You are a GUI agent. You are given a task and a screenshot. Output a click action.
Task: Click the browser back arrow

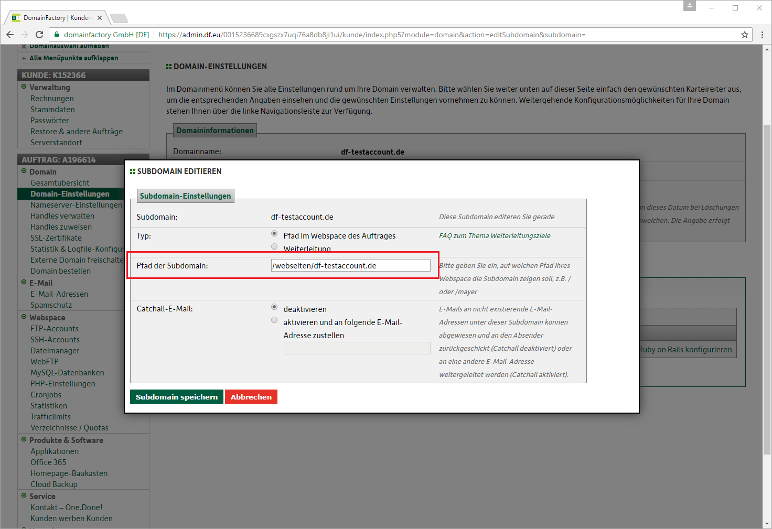coord(10,35)
